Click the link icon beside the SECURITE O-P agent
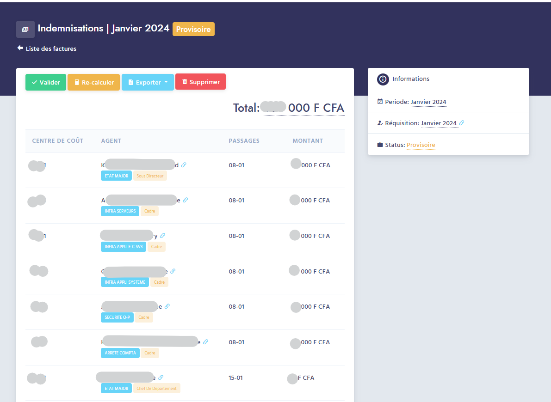The image size is (551, 402). (x=167, y=306)
